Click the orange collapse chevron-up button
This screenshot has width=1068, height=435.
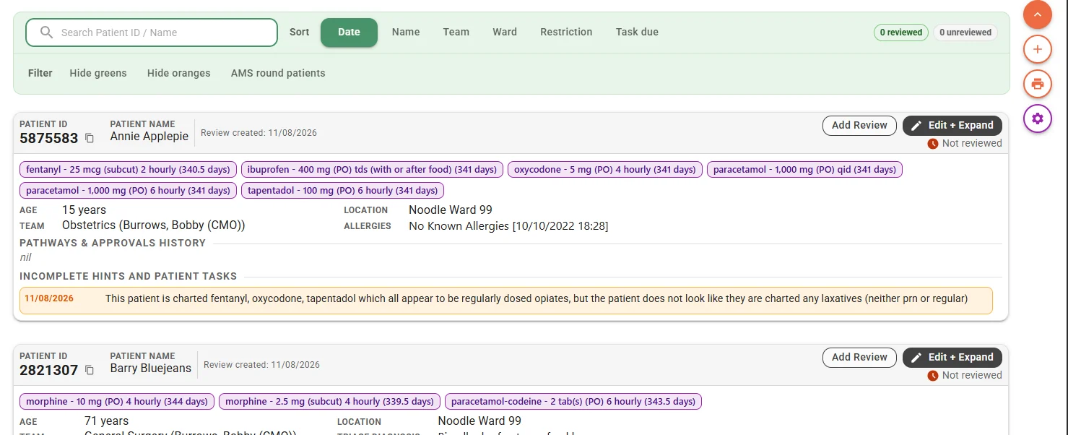pos(1038,14)
